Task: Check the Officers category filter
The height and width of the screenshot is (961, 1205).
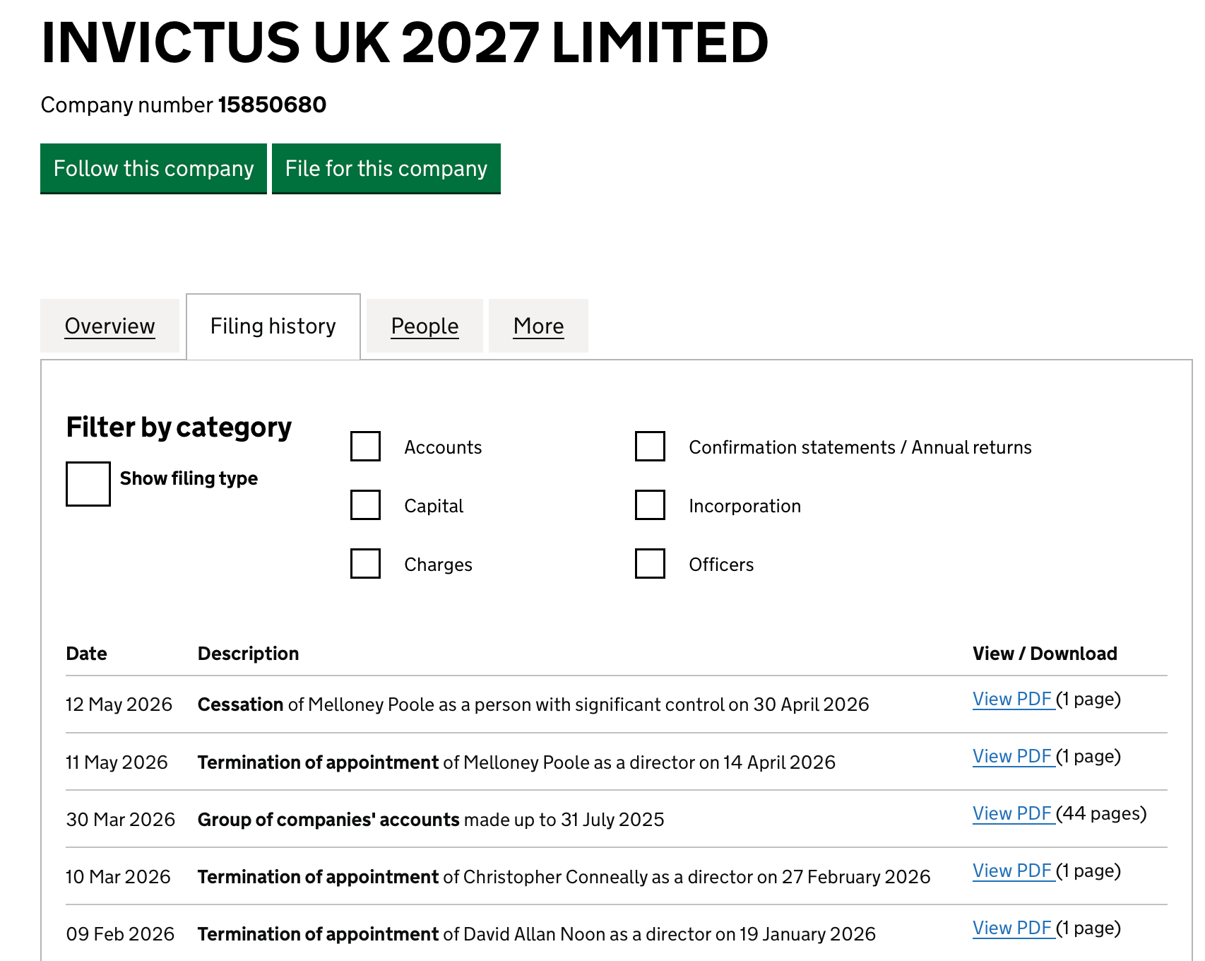Action: coord(650,564)
